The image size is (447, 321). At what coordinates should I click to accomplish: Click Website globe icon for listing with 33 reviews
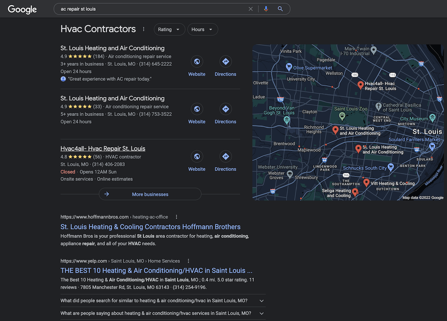(x=197, y=109)
